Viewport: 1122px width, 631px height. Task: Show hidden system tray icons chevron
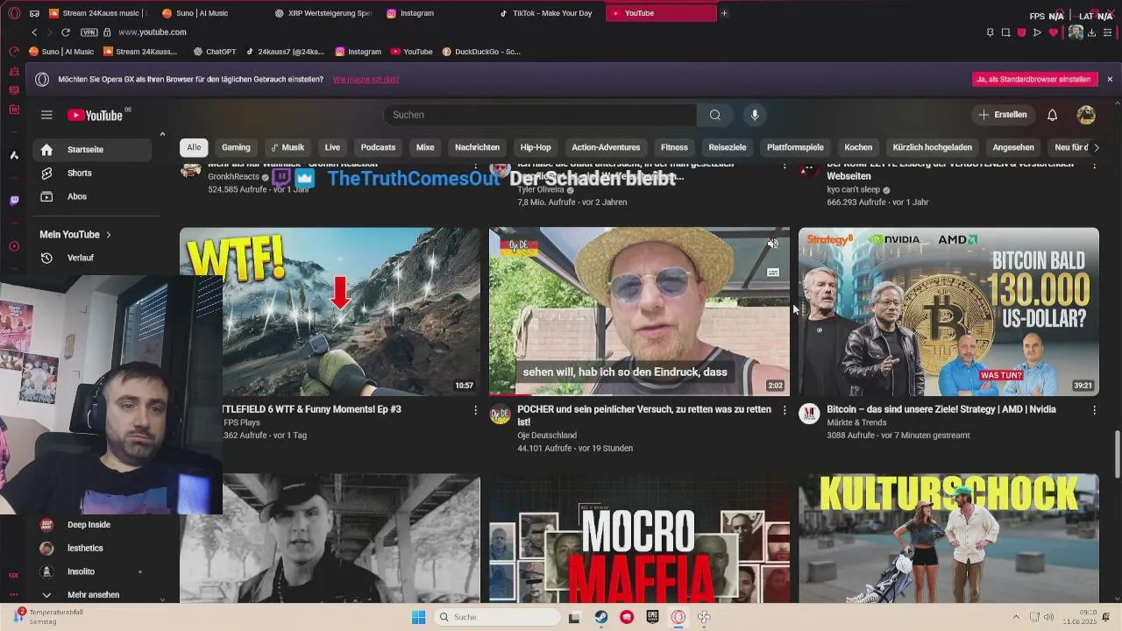tap(1016, 617)
